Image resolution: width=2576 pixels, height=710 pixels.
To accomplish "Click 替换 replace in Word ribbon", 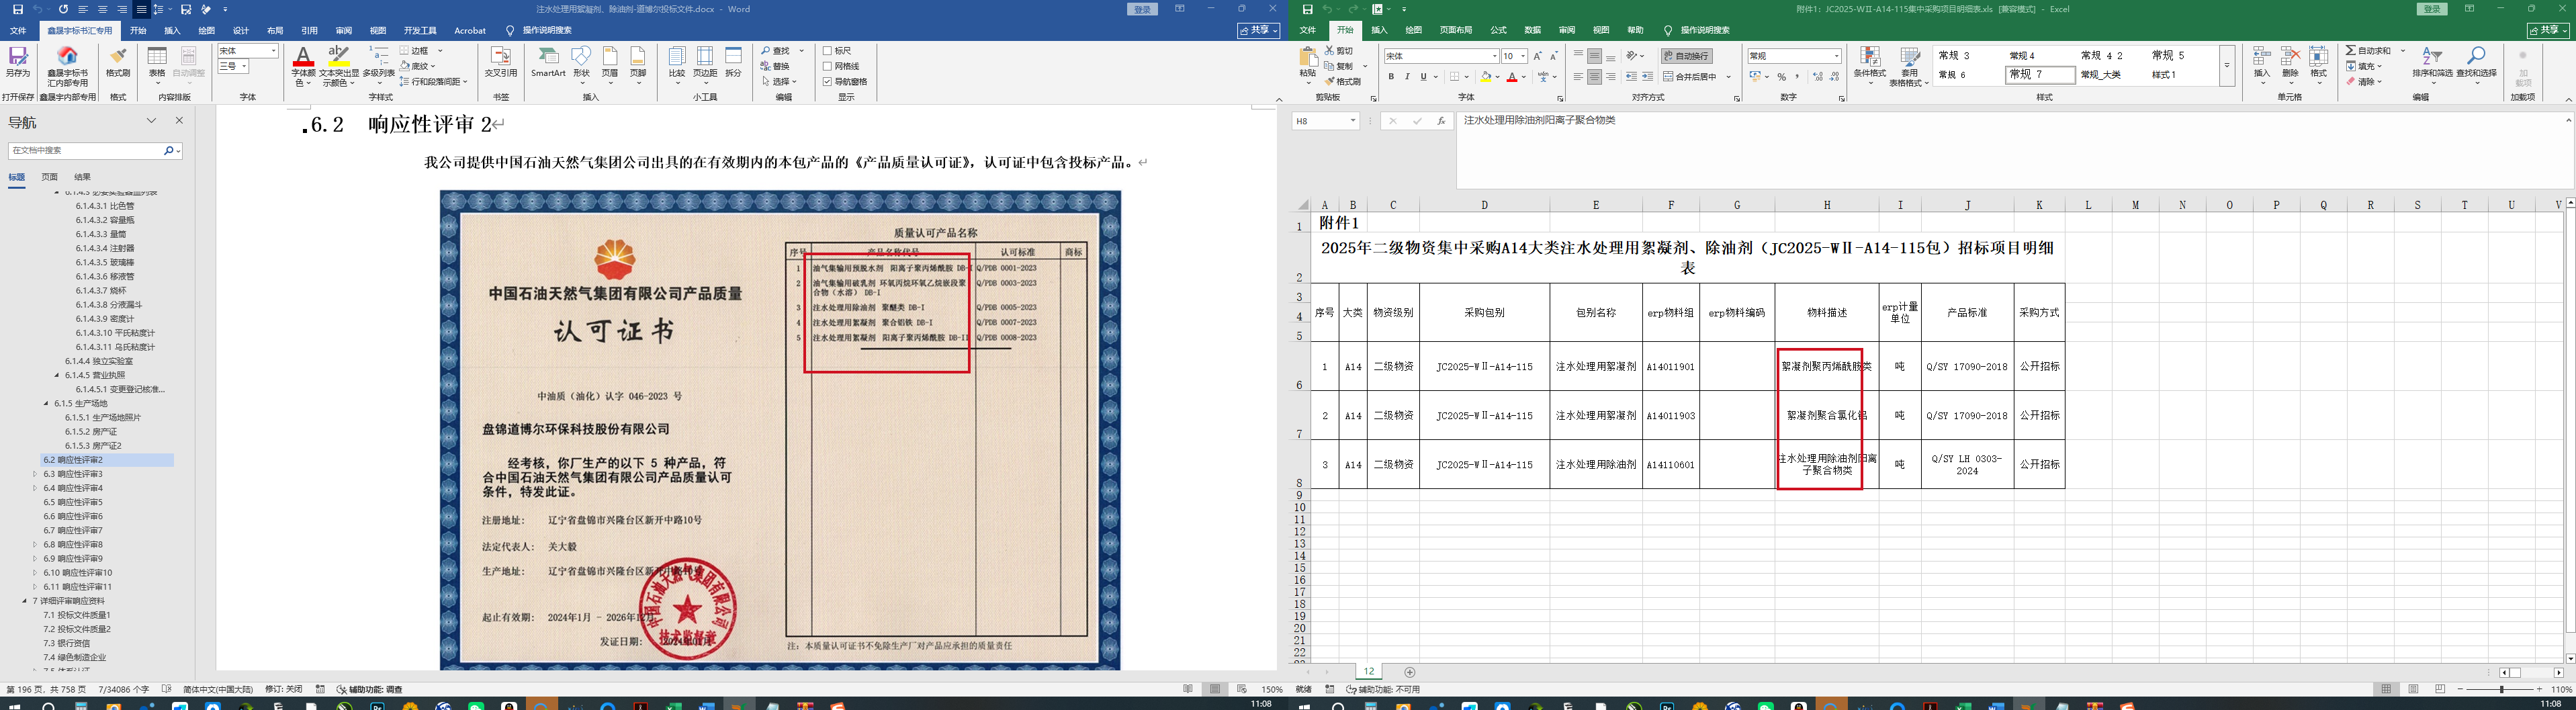I will click(775, 66).
